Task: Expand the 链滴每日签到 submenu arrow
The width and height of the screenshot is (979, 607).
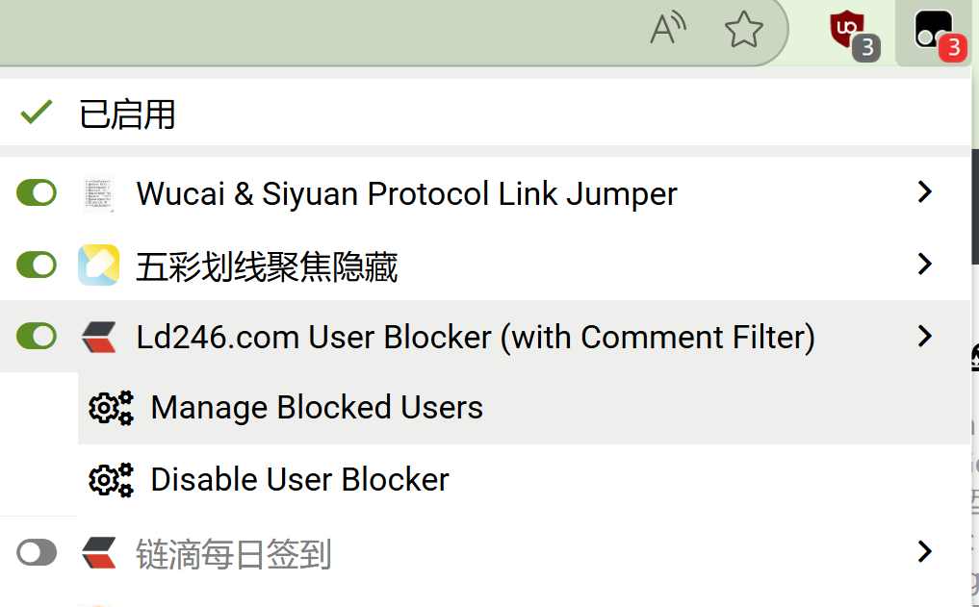Action: pyautogui.click(x=925, y=552)
